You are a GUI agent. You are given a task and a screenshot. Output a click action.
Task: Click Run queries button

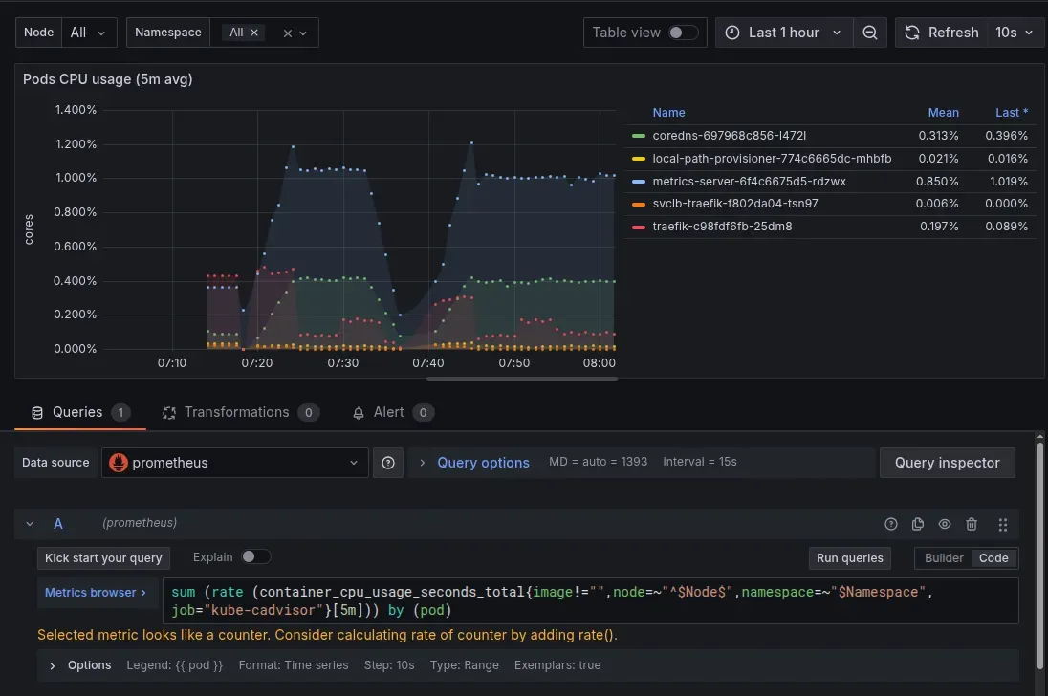tap(849, 557)
